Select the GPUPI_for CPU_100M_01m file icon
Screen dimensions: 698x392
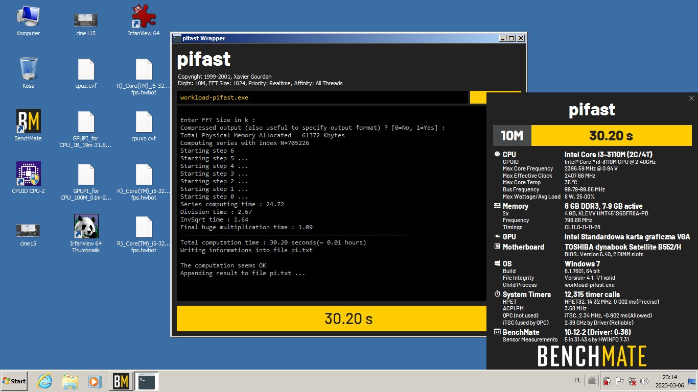coord(86,182)
